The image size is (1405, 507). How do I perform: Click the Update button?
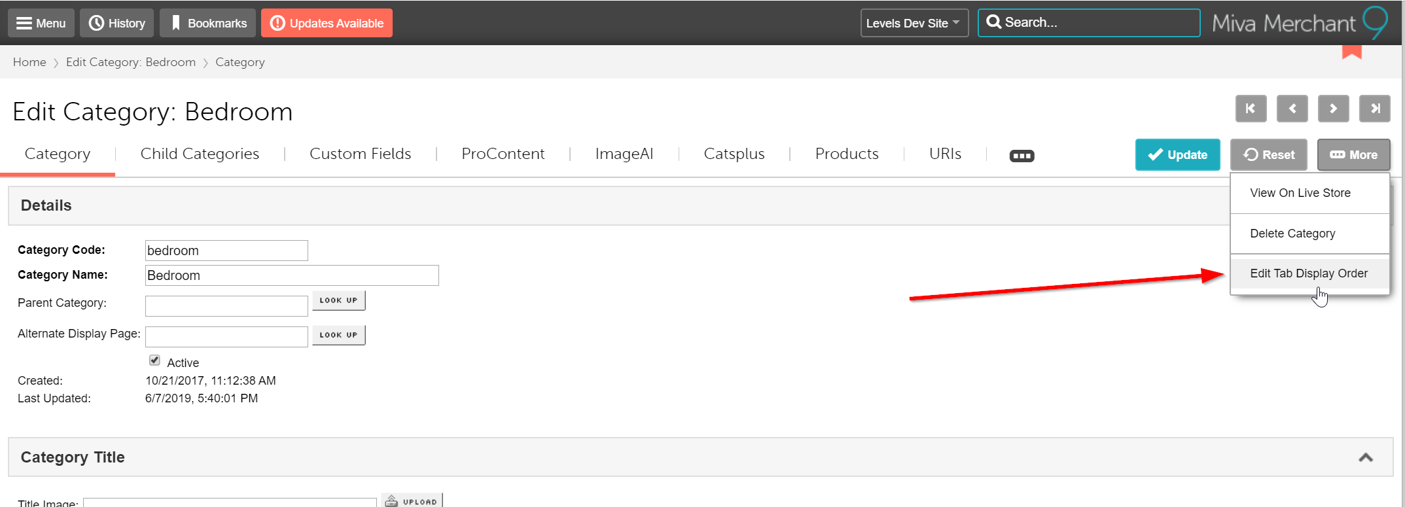point(1177,155)
